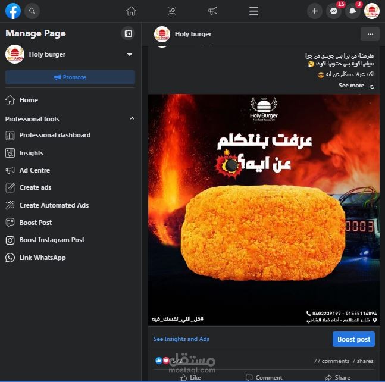Click the Facebook logo

(13, 11)
